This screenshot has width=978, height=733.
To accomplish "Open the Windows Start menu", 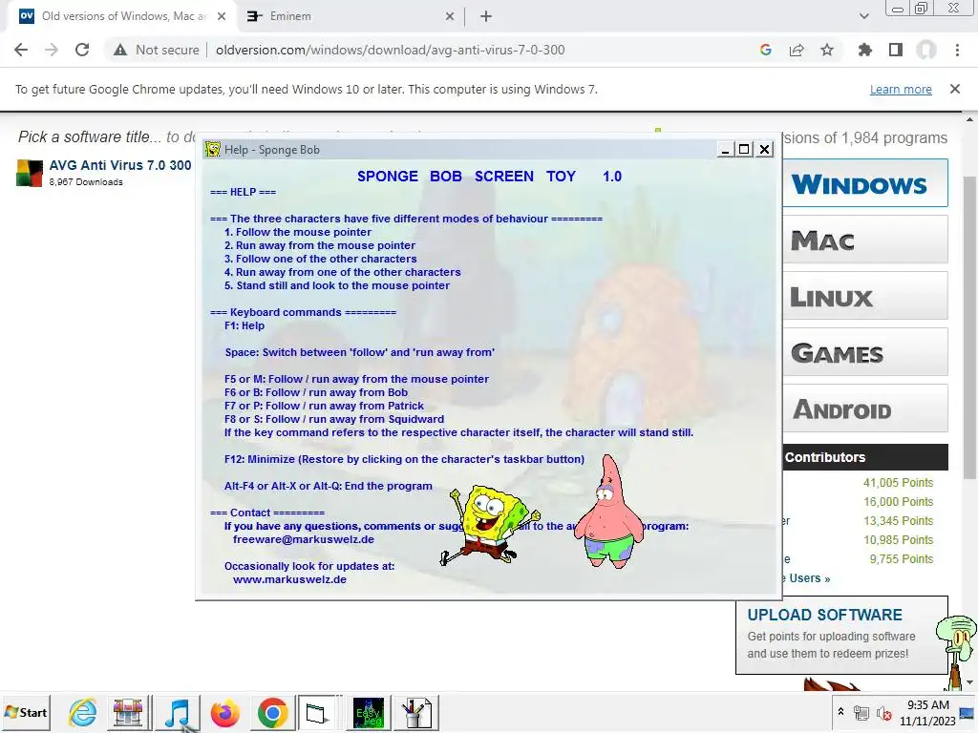I will (x=26, y=712).
